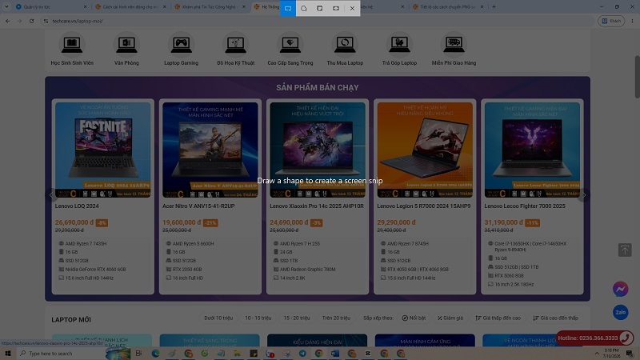Open Word from the taskbar
This screenshot has width=640, height=360.
click(335, 353)
